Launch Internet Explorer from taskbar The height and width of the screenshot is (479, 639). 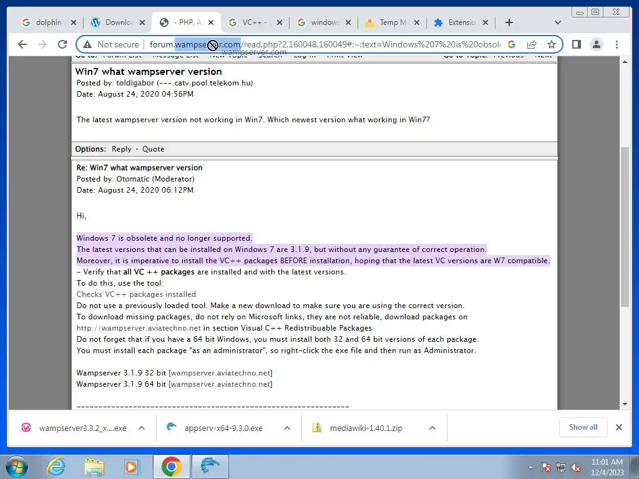pos(56,467)
